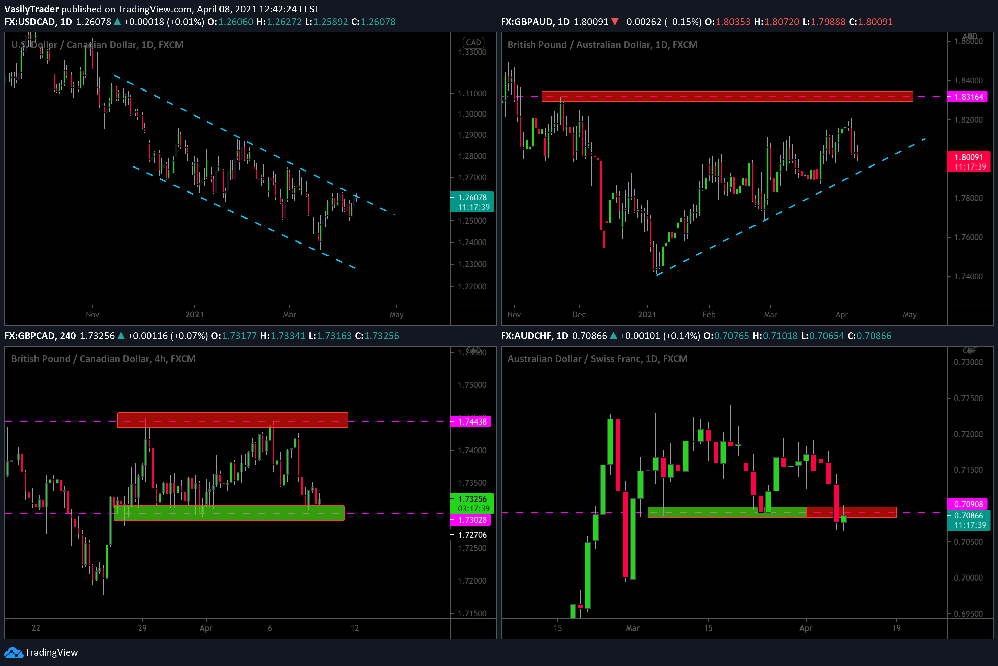Click the 1.75000 price axis label

click(472, 385)
